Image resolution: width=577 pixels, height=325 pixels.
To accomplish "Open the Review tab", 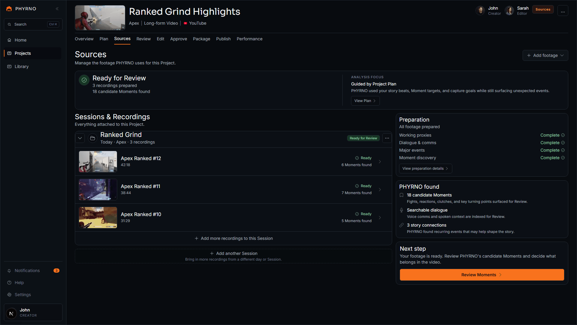I will coord(143,39).
